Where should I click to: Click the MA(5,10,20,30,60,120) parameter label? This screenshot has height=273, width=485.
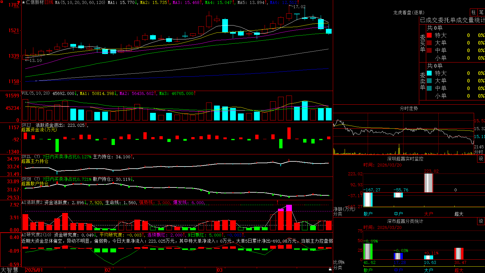[x=80, y=2]
